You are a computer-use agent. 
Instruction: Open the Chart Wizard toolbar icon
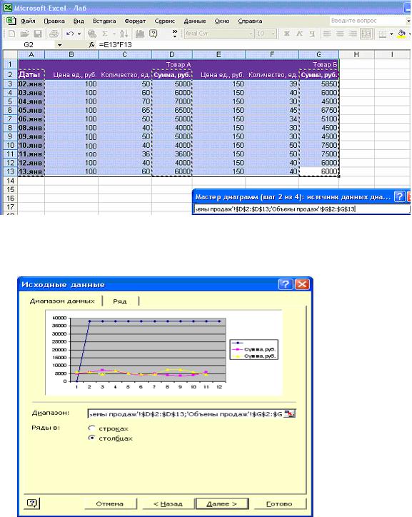click(x=140, y=34)
